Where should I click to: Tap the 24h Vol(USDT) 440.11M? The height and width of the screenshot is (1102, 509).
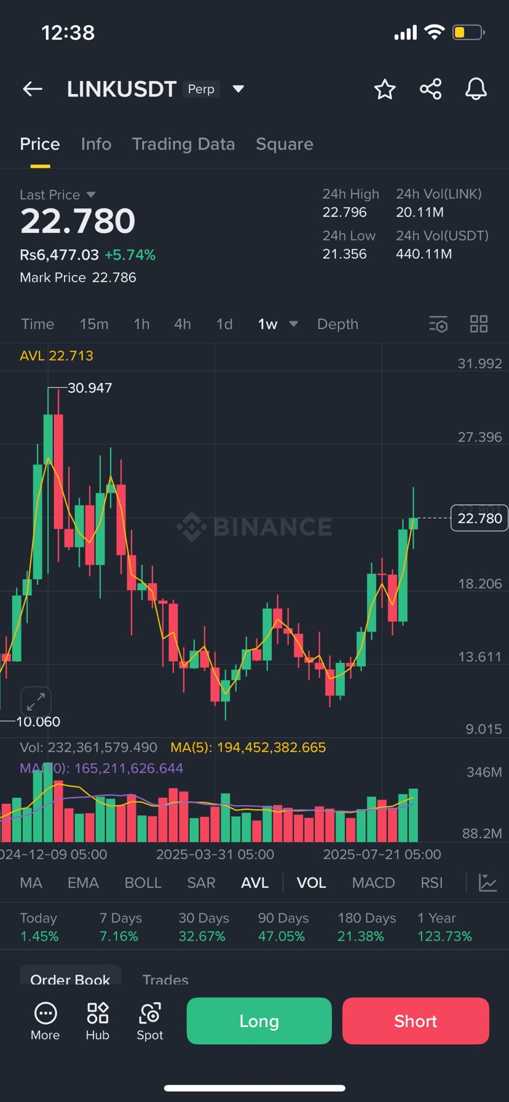424,254
